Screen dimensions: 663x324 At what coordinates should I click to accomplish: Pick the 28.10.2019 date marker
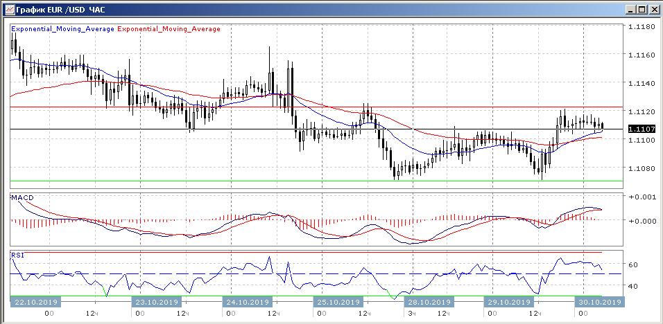[427, 302]
